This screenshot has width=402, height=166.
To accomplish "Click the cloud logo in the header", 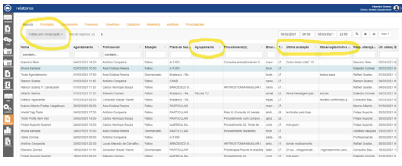I will coord(8,8).
